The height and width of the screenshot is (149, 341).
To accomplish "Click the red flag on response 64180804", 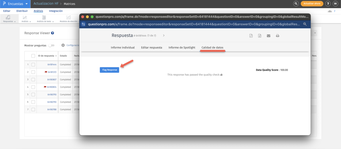I will point(45,87).
